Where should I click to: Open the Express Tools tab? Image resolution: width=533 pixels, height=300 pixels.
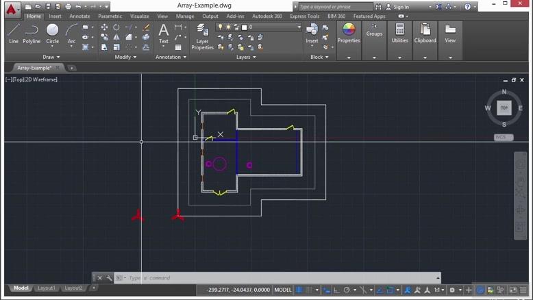coord(305,16)
